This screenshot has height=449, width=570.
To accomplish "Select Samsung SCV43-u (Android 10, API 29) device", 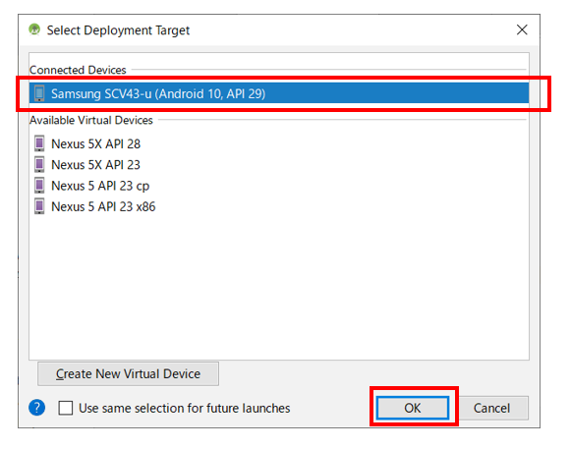I will click(x=279, y=93).
